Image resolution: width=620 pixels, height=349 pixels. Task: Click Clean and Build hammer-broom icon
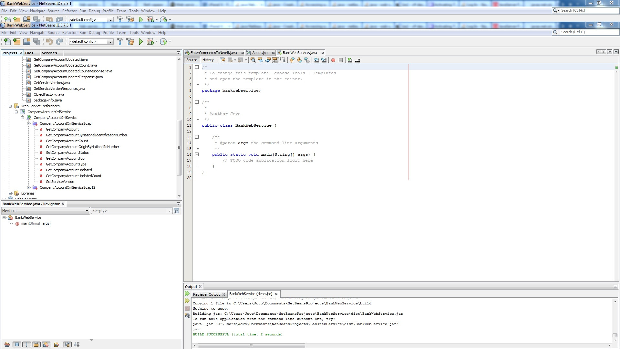pos(130,41)
